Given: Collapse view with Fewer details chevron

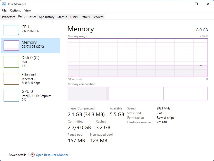Looking at the screenshot, I should click(x=5, y=155).
